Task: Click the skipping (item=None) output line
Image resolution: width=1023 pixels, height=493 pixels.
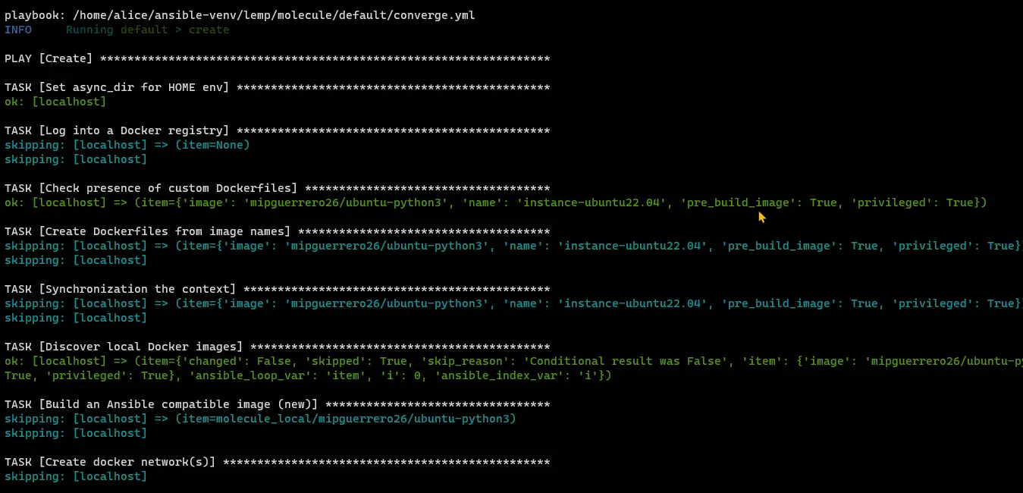Action: [127, 145]
